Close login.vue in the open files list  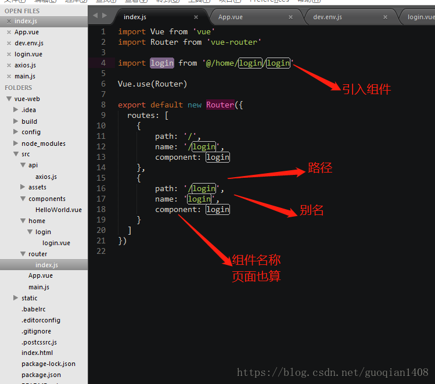(9, 55)
